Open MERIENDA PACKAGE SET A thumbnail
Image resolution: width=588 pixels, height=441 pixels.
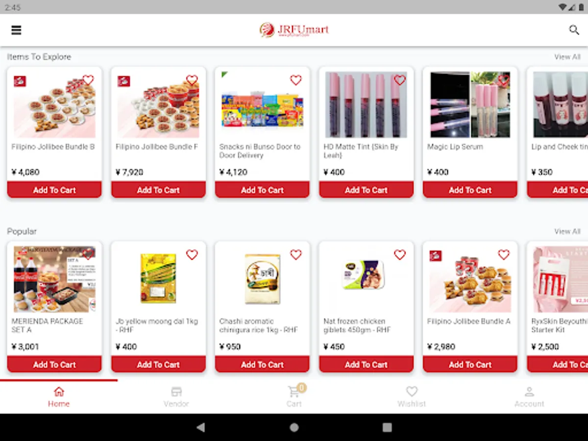point(54,279)
